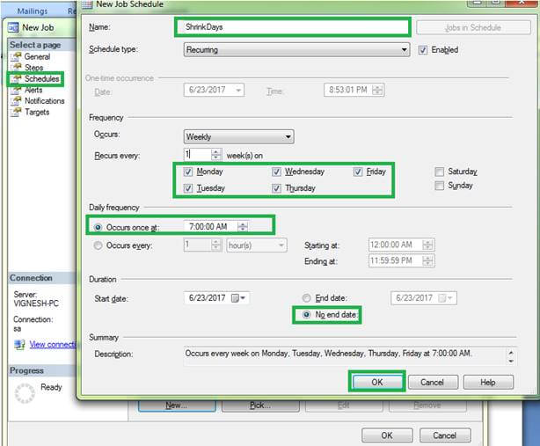Screen dimensions: 540x446
Task: Click the one-time Time spinner at 8:53:01 PM
Action: coord(377,91)
